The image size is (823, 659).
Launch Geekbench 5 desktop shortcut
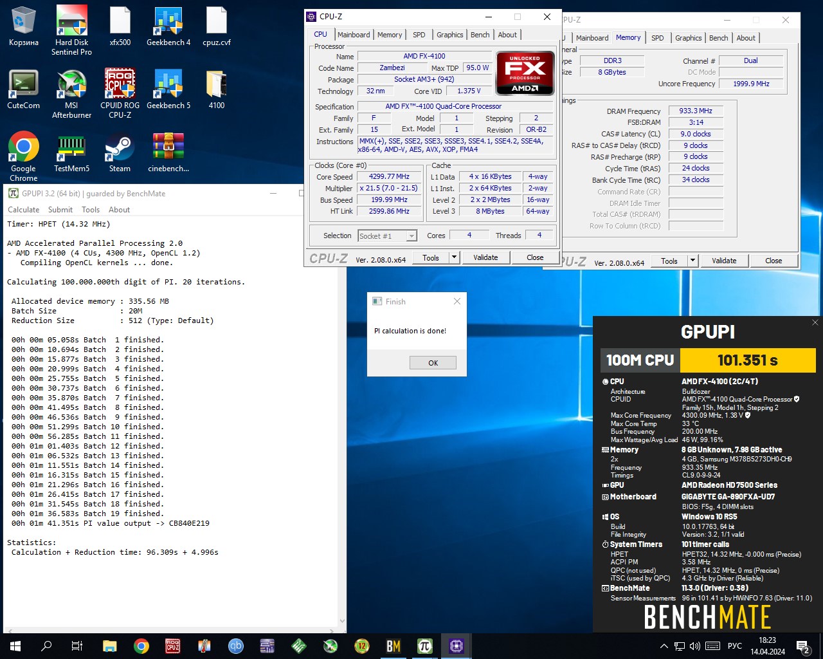[168, 89]
